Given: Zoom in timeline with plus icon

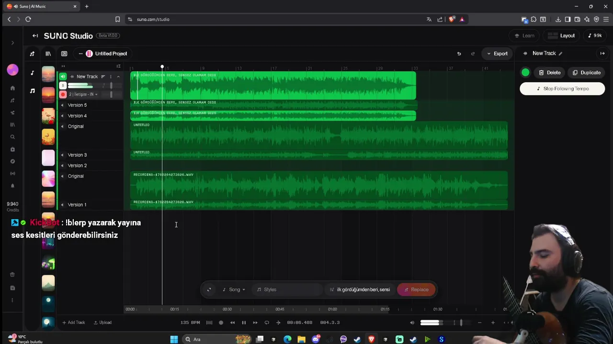Looking at the screenshot, I should click(493, 322).
